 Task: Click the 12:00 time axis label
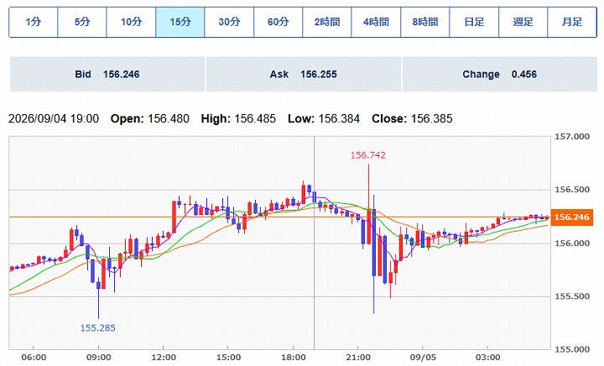(x=164, y=358)
